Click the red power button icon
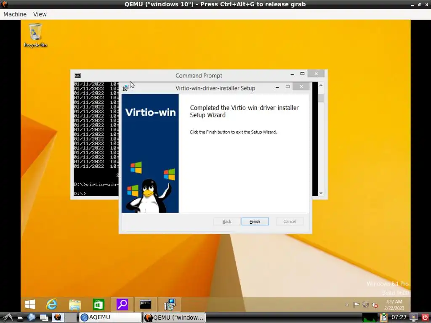This screenshot has height=323, width=431. click(x=425, y=318)
